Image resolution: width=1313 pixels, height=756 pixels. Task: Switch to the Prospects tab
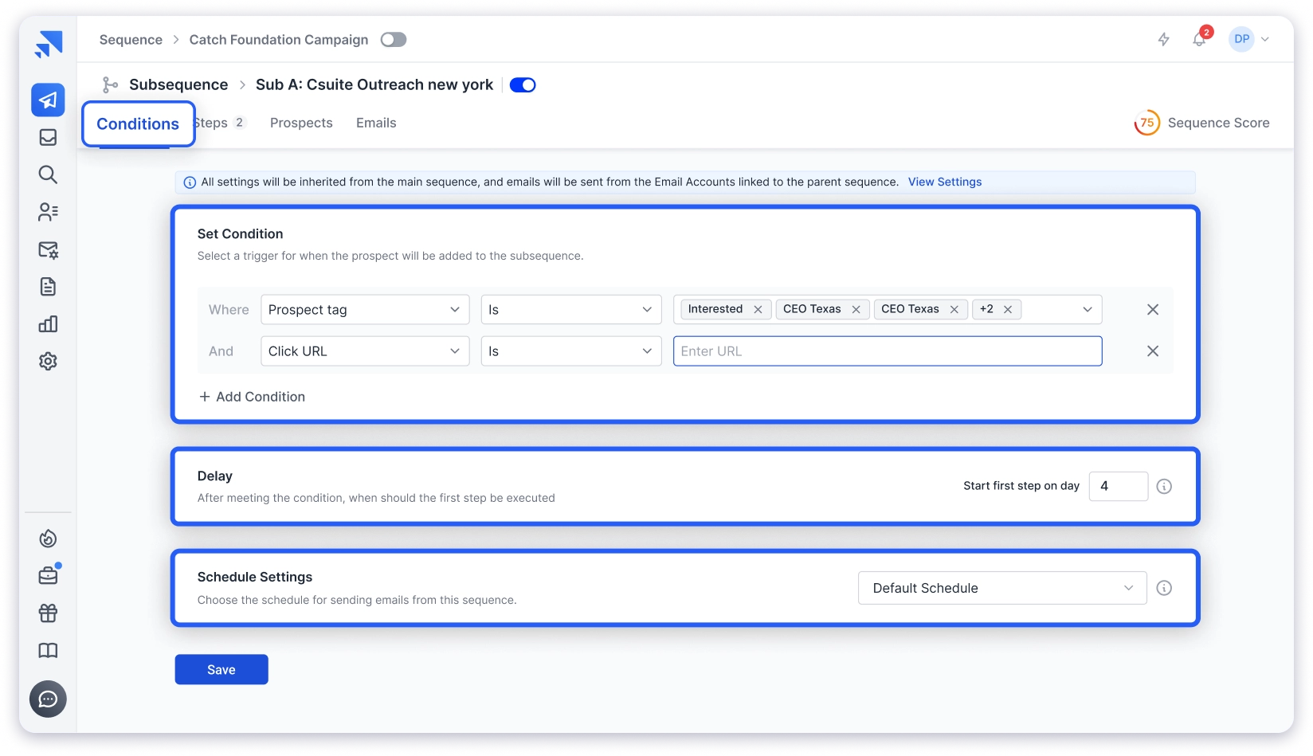[x=301, y=123]
